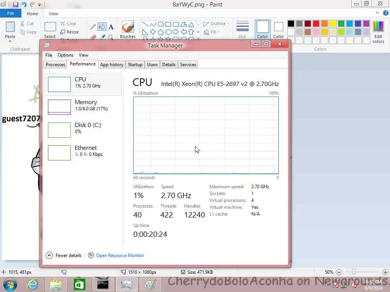Screen dimensions: 390x292
Task: Switch to the Users tab
Action: point(152,65)
